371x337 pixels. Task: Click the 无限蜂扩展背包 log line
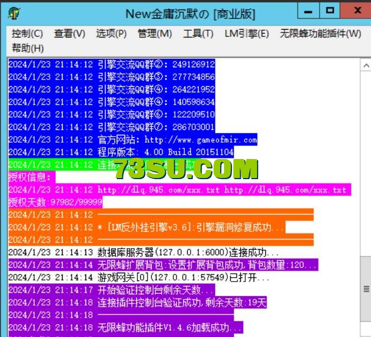pos(163,265)
